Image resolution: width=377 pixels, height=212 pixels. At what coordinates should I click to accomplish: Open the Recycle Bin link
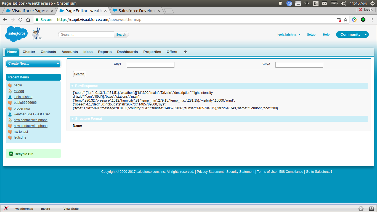pyautogui.click(x=24, y=154)
